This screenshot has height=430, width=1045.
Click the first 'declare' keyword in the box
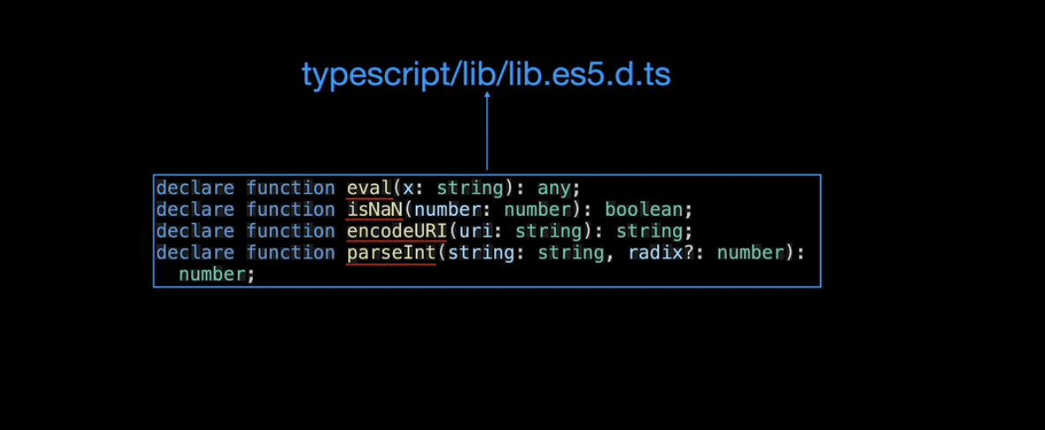196,189
